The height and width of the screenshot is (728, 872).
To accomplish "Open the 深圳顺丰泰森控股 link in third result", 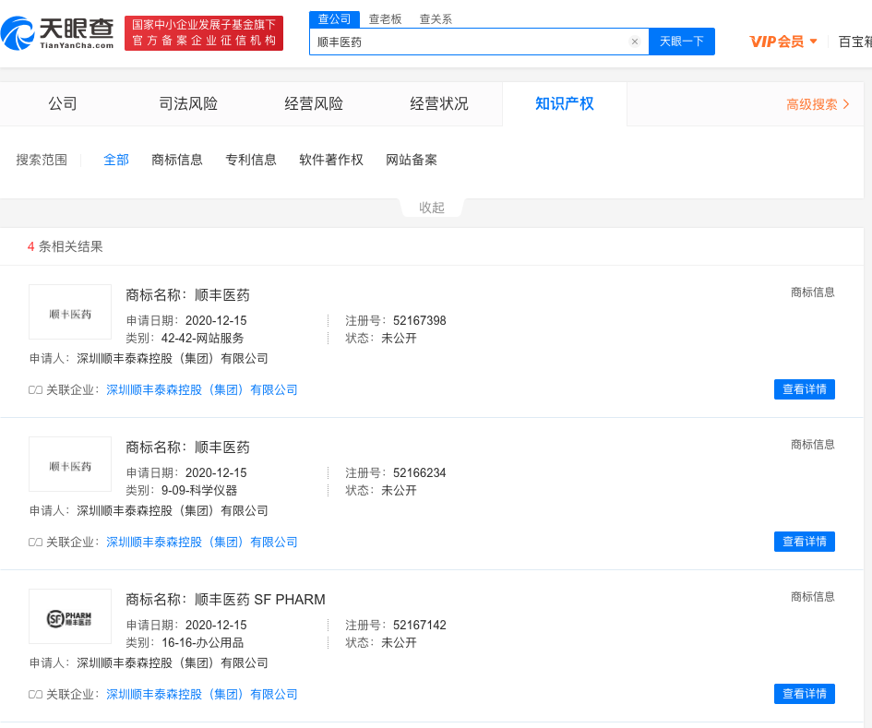I will (x=202, y=694).
